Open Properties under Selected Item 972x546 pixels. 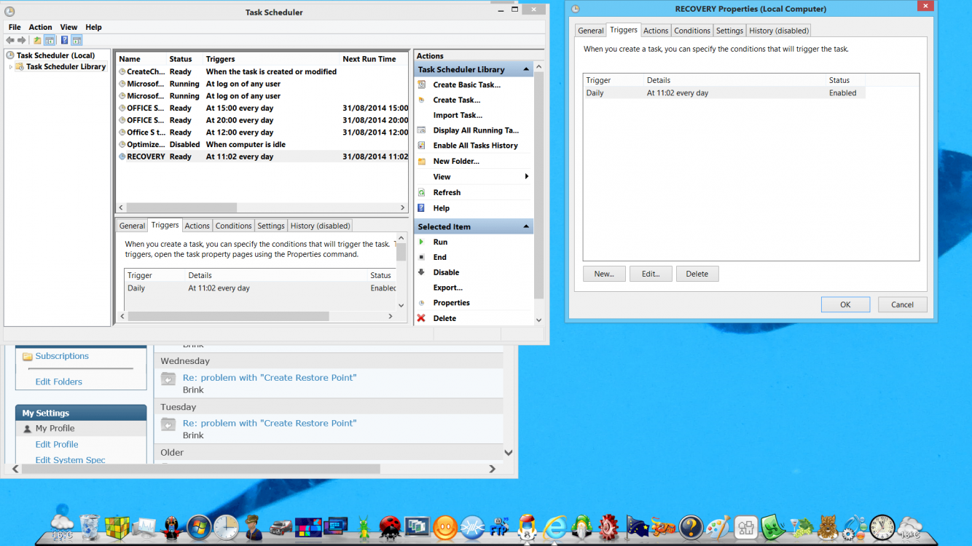451,303
